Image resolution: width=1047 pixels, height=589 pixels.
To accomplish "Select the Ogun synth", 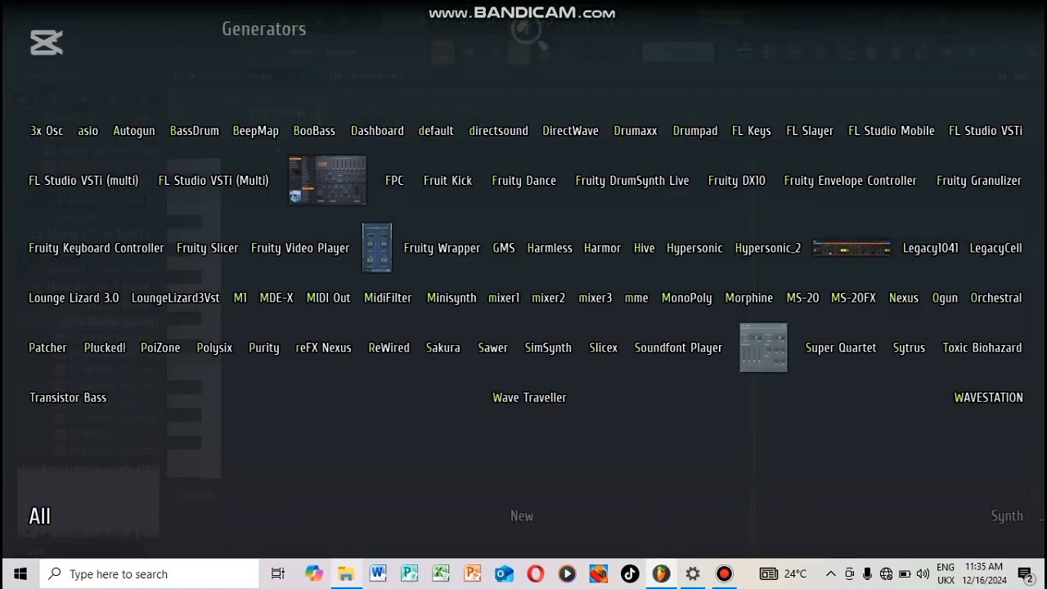I will pos(945,298).
